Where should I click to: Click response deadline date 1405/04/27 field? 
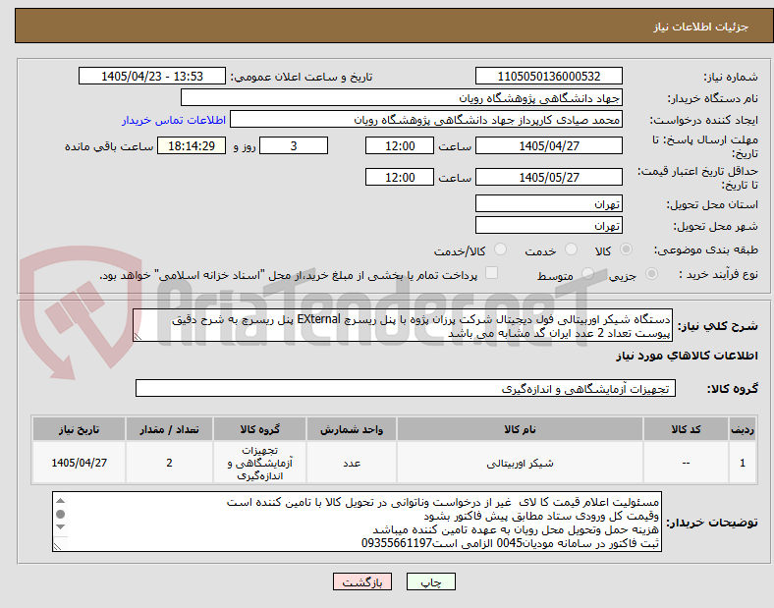coord(548,145)
